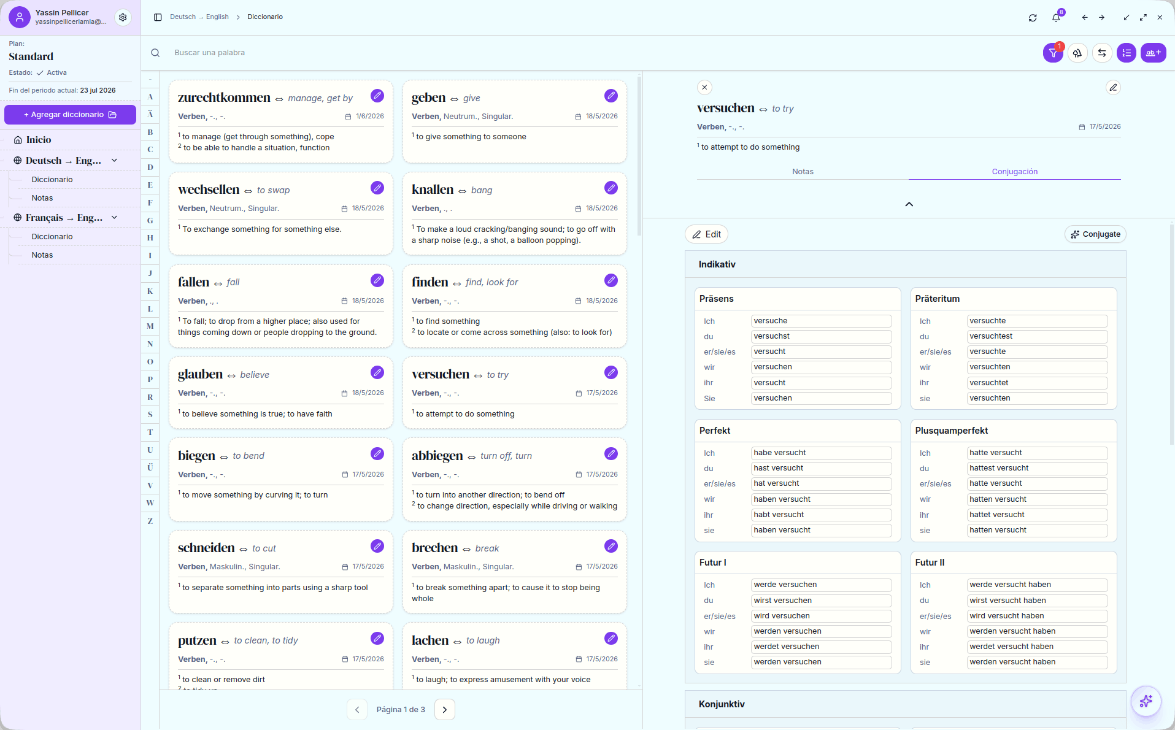Open Notas under Français
The image size is (1175, 730).
42,255
